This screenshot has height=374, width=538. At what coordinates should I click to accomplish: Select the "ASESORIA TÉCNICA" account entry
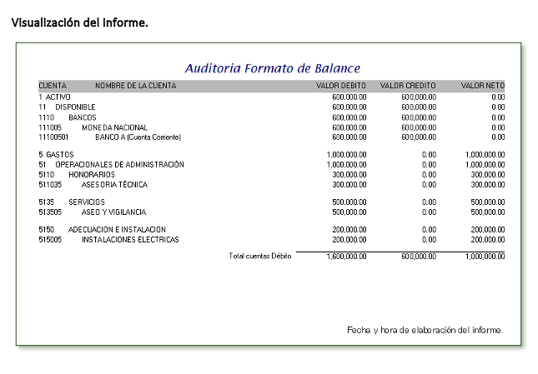point(114,185)
